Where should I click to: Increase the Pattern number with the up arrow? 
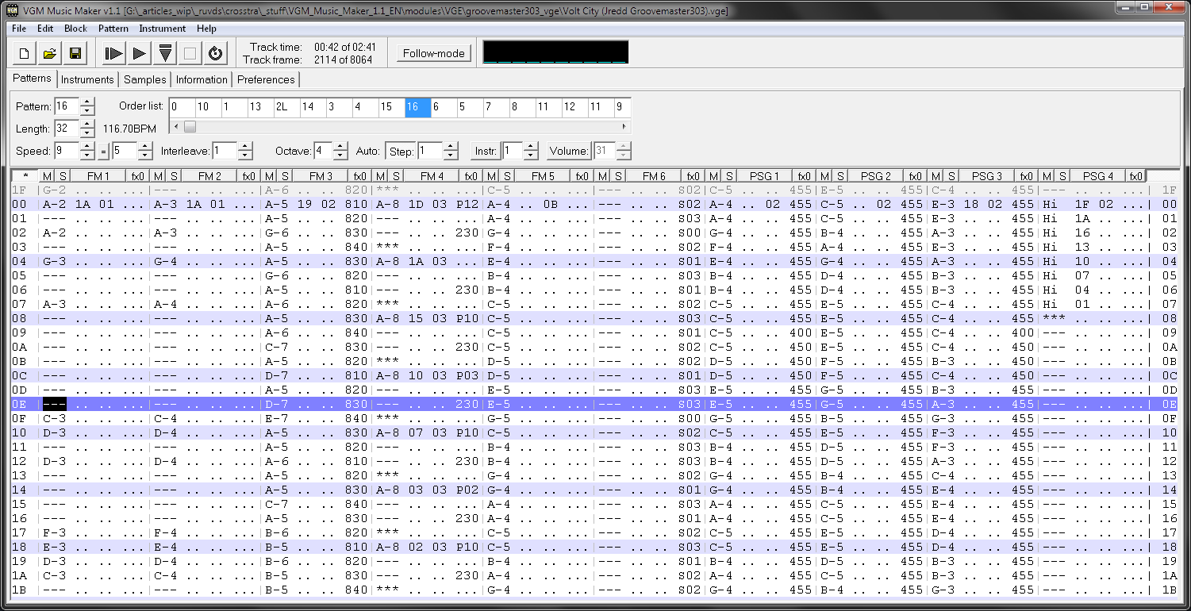pos(87,102)
